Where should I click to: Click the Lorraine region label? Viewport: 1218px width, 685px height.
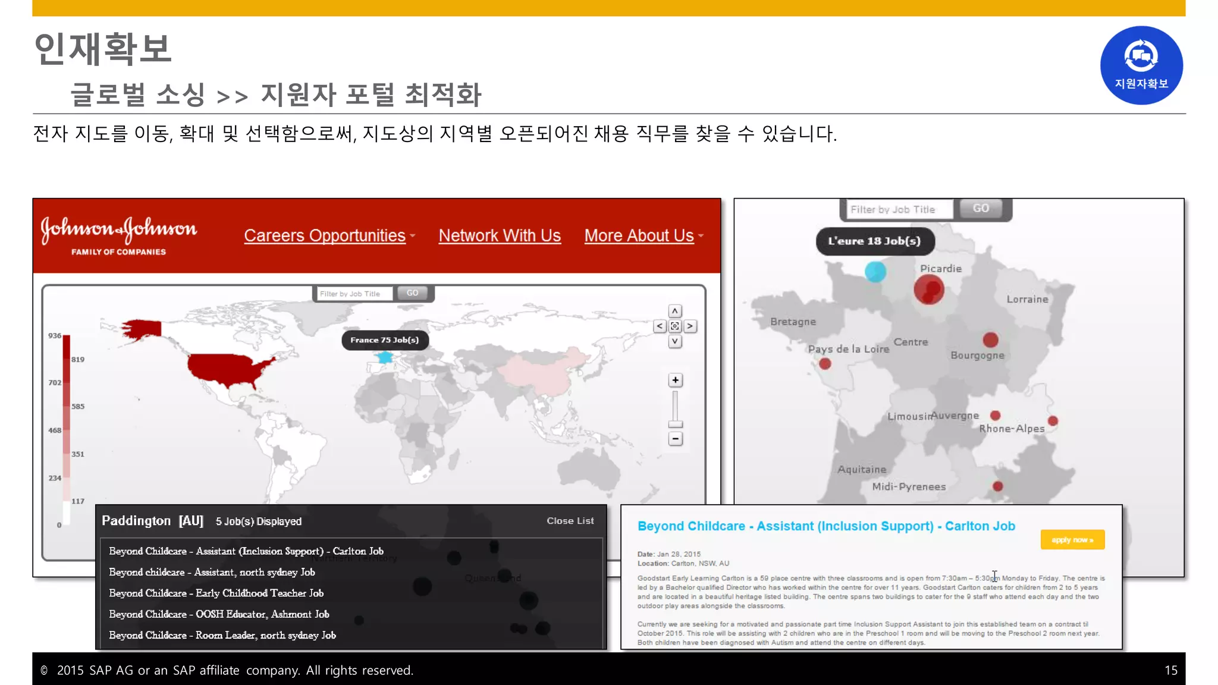pyautogui.click(x=1027, y=299)
